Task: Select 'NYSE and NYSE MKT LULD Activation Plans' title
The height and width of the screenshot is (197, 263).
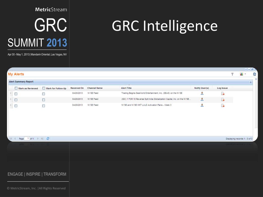Action: (146, 105)
